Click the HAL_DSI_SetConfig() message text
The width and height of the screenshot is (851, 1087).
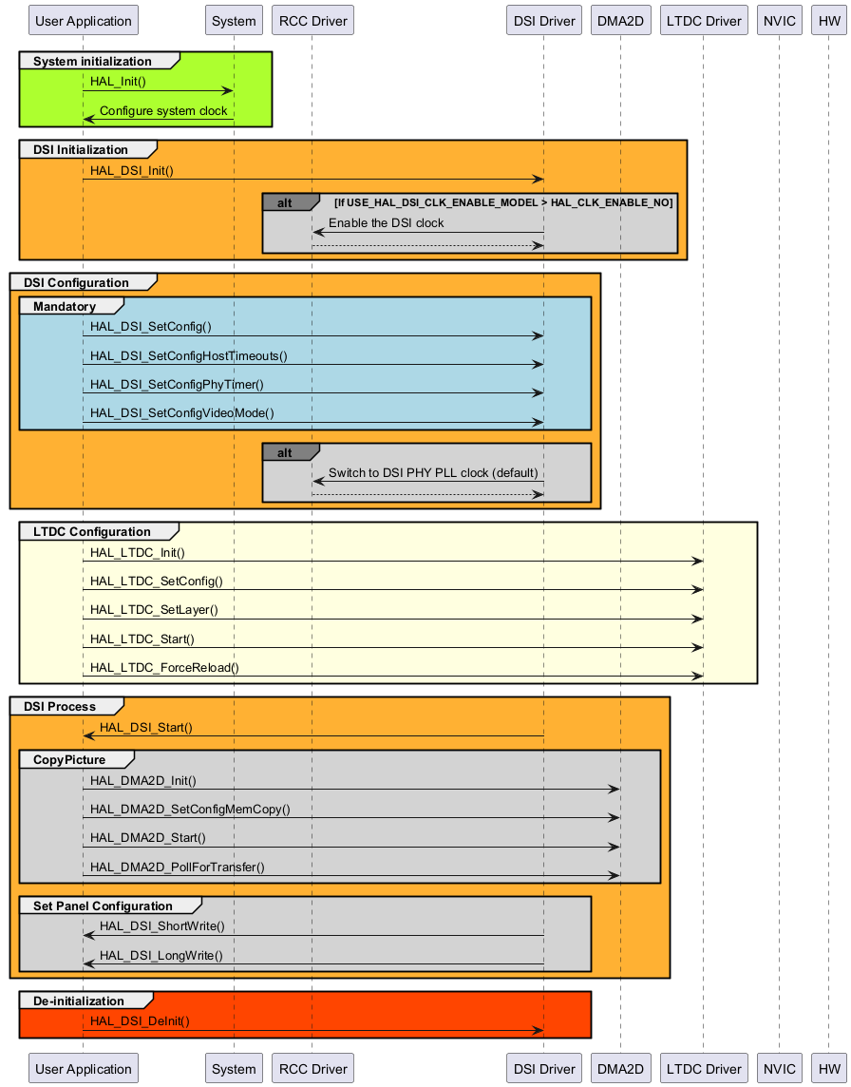click(x=150, y=327)
